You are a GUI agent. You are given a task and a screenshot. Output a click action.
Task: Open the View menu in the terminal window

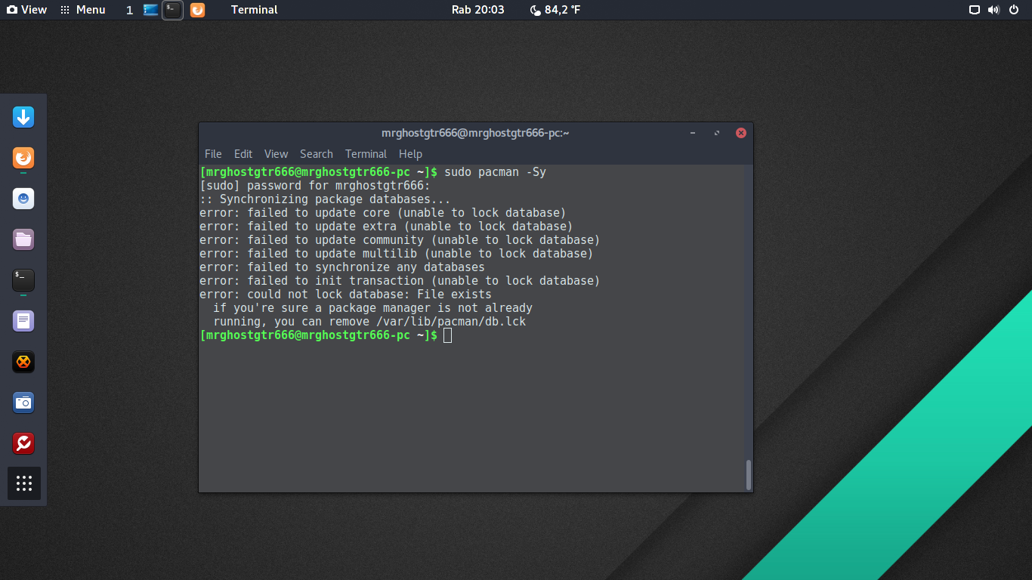(x=276, y=153)
